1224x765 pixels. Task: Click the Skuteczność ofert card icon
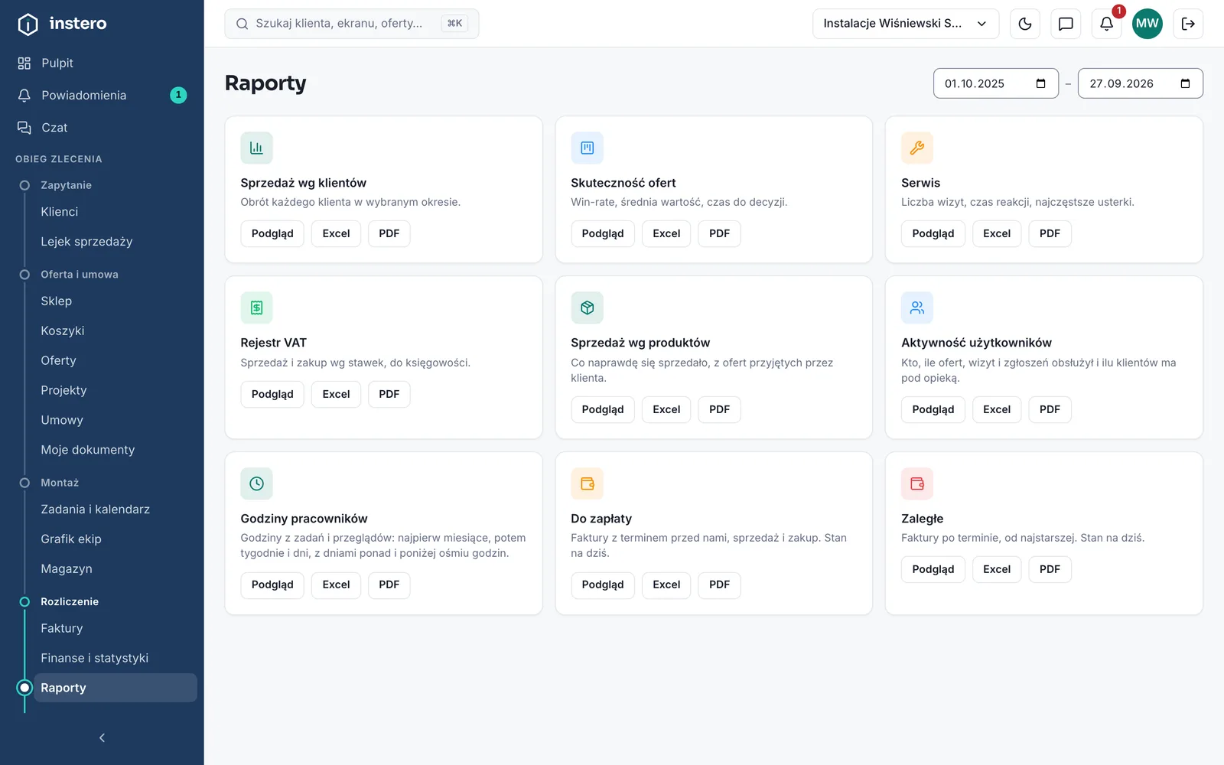[x=587, y=148]
